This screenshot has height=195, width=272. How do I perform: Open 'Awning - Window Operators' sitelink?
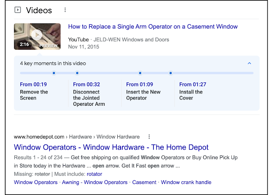(95, 182)
